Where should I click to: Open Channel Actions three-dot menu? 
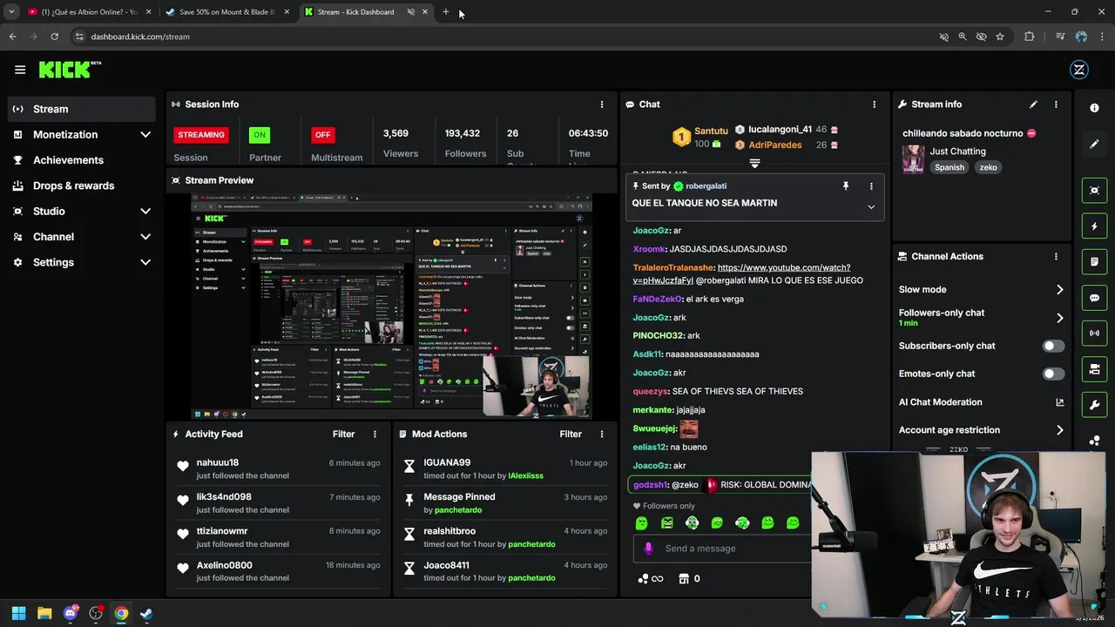(x=1056, y=257)
